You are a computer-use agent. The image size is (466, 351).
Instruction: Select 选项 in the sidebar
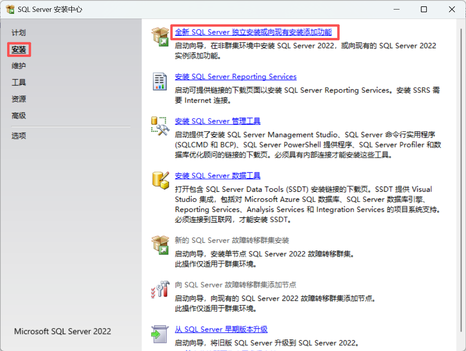18,136
